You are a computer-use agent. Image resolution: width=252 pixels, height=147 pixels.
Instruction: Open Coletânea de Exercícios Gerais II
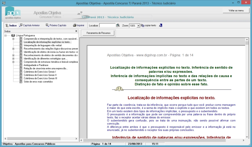tap(40, 75)
